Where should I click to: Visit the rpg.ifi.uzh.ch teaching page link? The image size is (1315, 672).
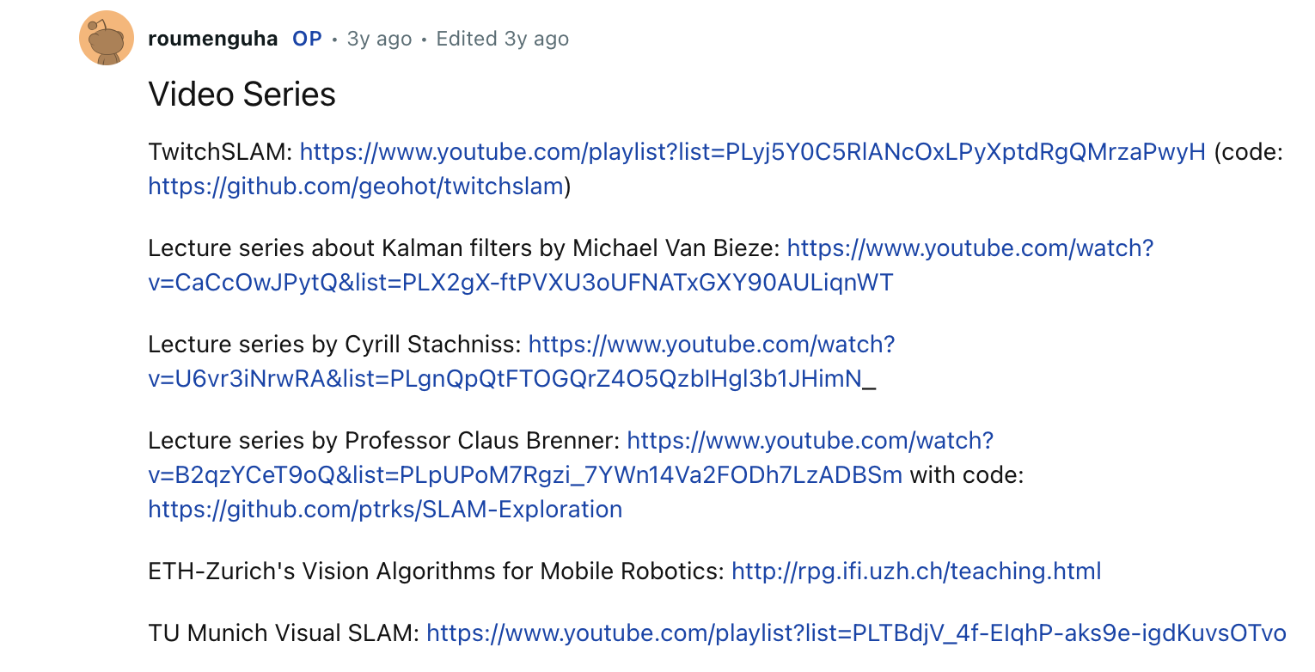pyautogui.click(x=915, y=571)
